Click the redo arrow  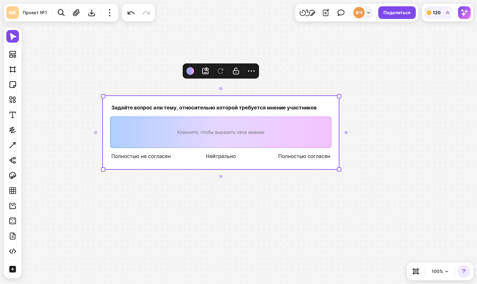pos(146,13)
